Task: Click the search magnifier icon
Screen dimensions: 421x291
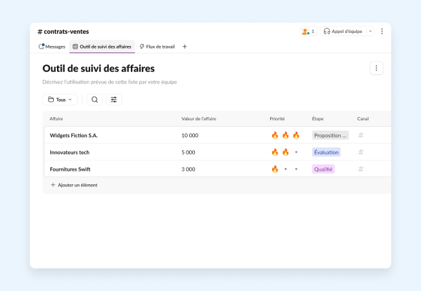Action: click(95, 100)
